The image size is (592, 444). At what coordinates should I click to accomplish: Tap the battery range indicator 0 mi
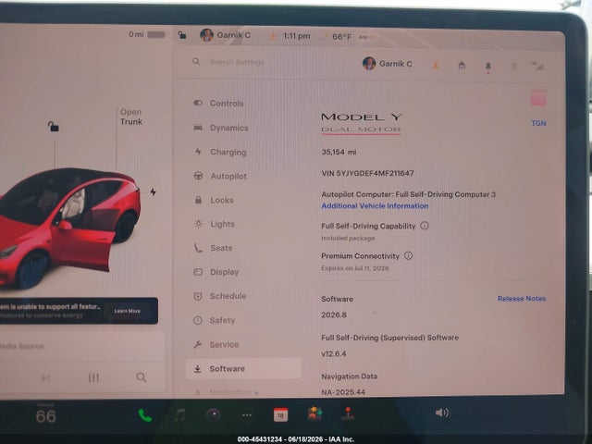tap(147, 34)
